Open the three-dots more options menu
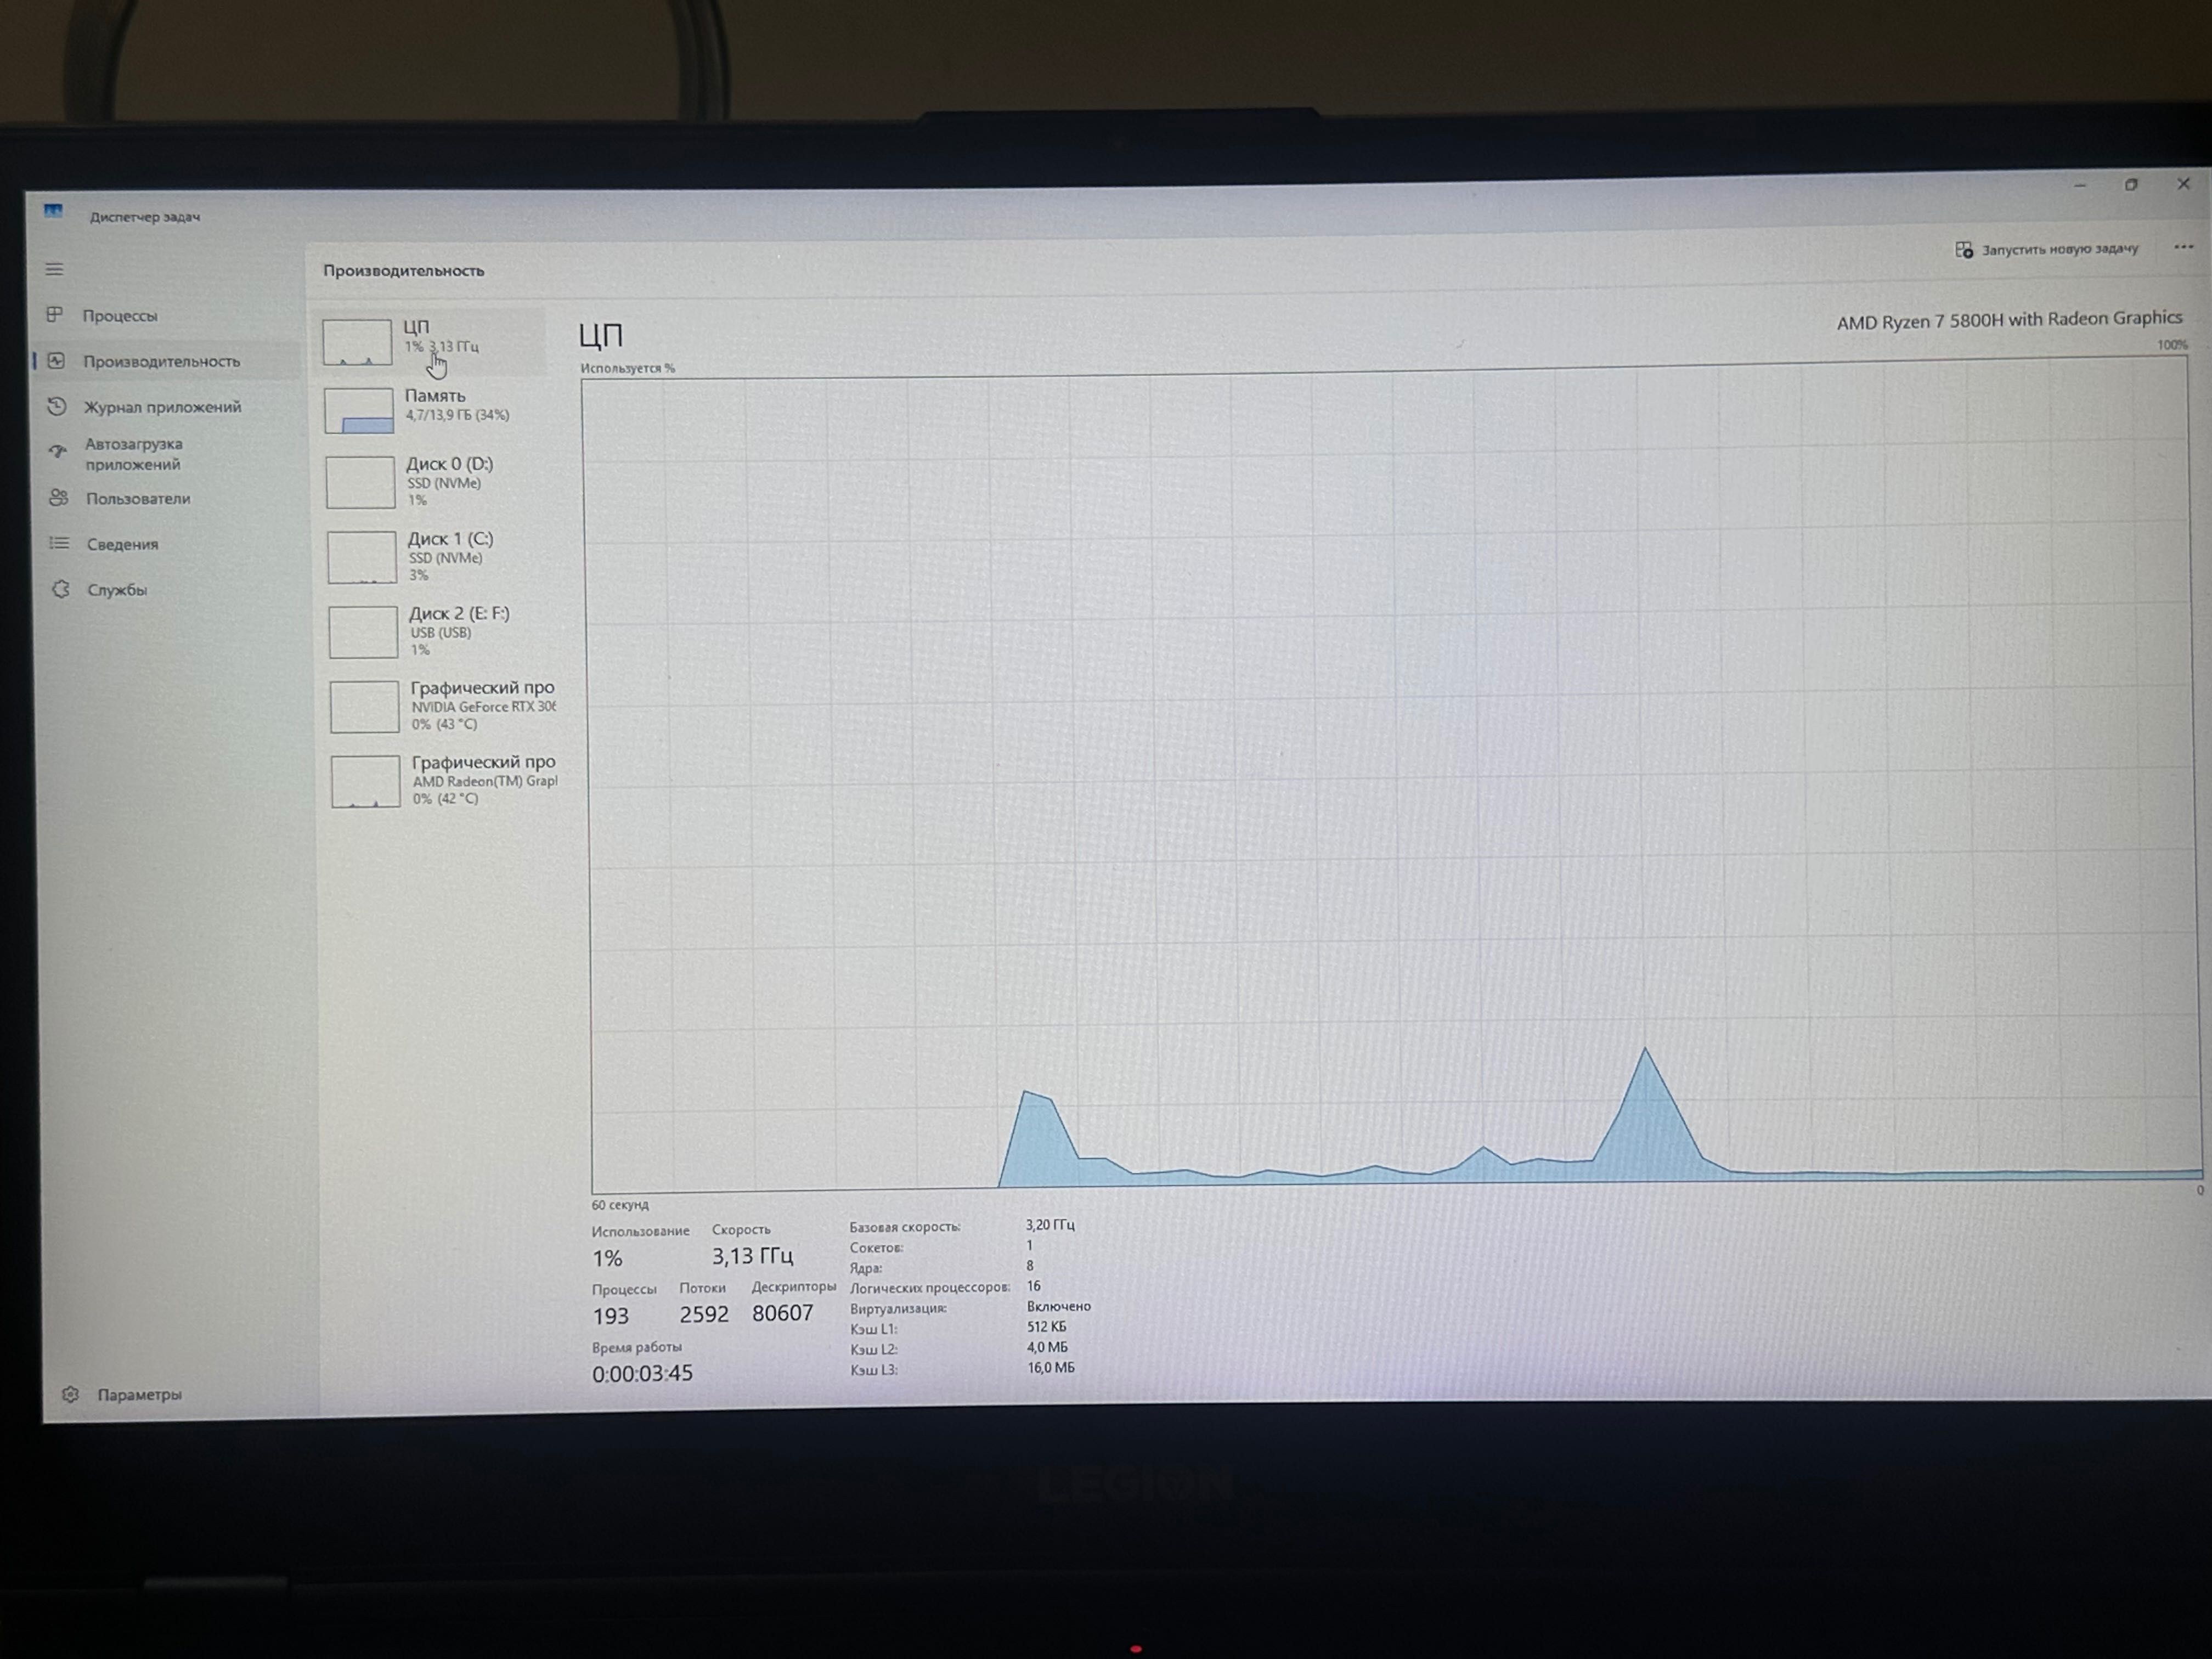The width and height of the screenshot is (2212, 1659). point(2183,247)
